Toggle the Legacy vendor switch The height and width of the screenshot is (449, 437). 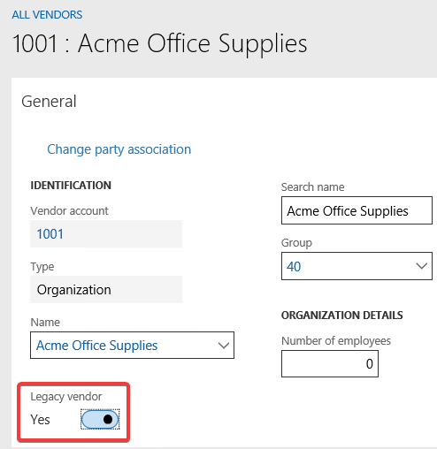coord(100,419)
